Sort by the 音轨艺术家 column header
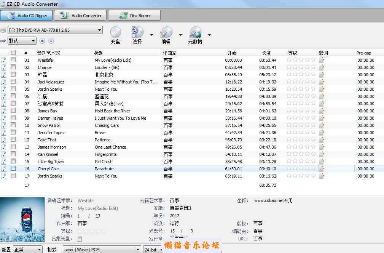 click(48, 53)
